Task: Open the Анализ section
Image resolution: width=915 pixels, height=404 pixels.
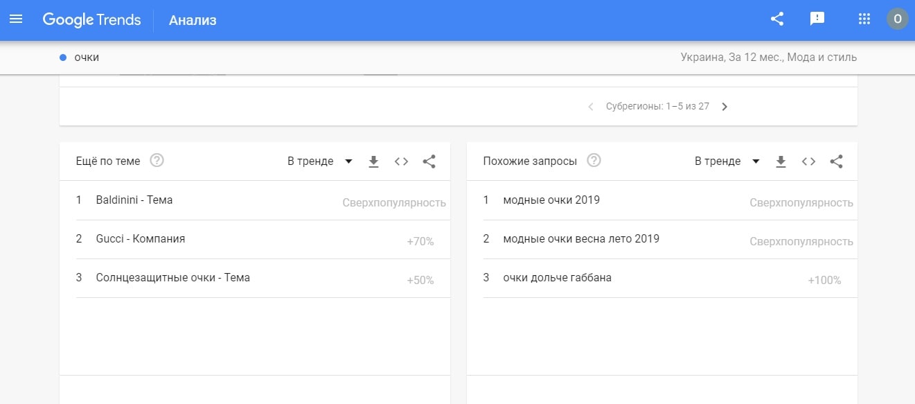Action: [x=193, y=20]
